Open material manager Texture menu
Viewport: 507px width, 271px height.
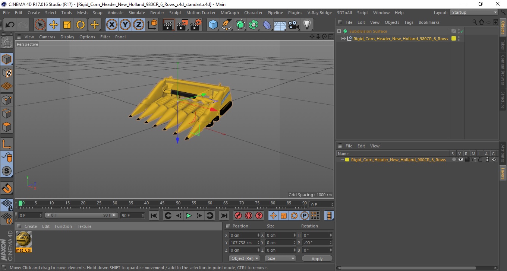click(x=84, y=226)
